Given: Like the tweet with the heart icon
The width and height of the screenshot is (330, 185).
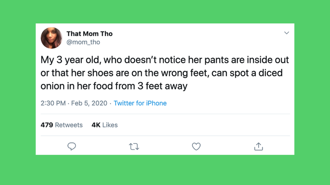Looking at the screenshot, I should point(196,146).
